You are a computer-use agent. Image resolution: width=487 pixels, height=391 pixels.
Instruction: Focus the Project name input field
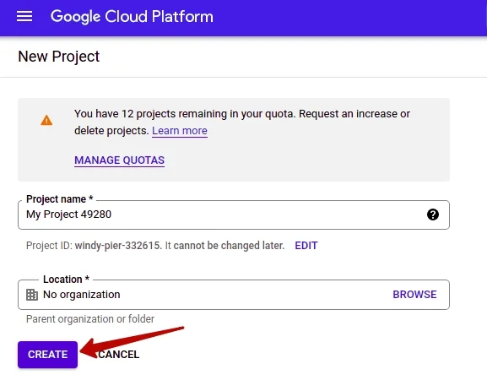234,215
